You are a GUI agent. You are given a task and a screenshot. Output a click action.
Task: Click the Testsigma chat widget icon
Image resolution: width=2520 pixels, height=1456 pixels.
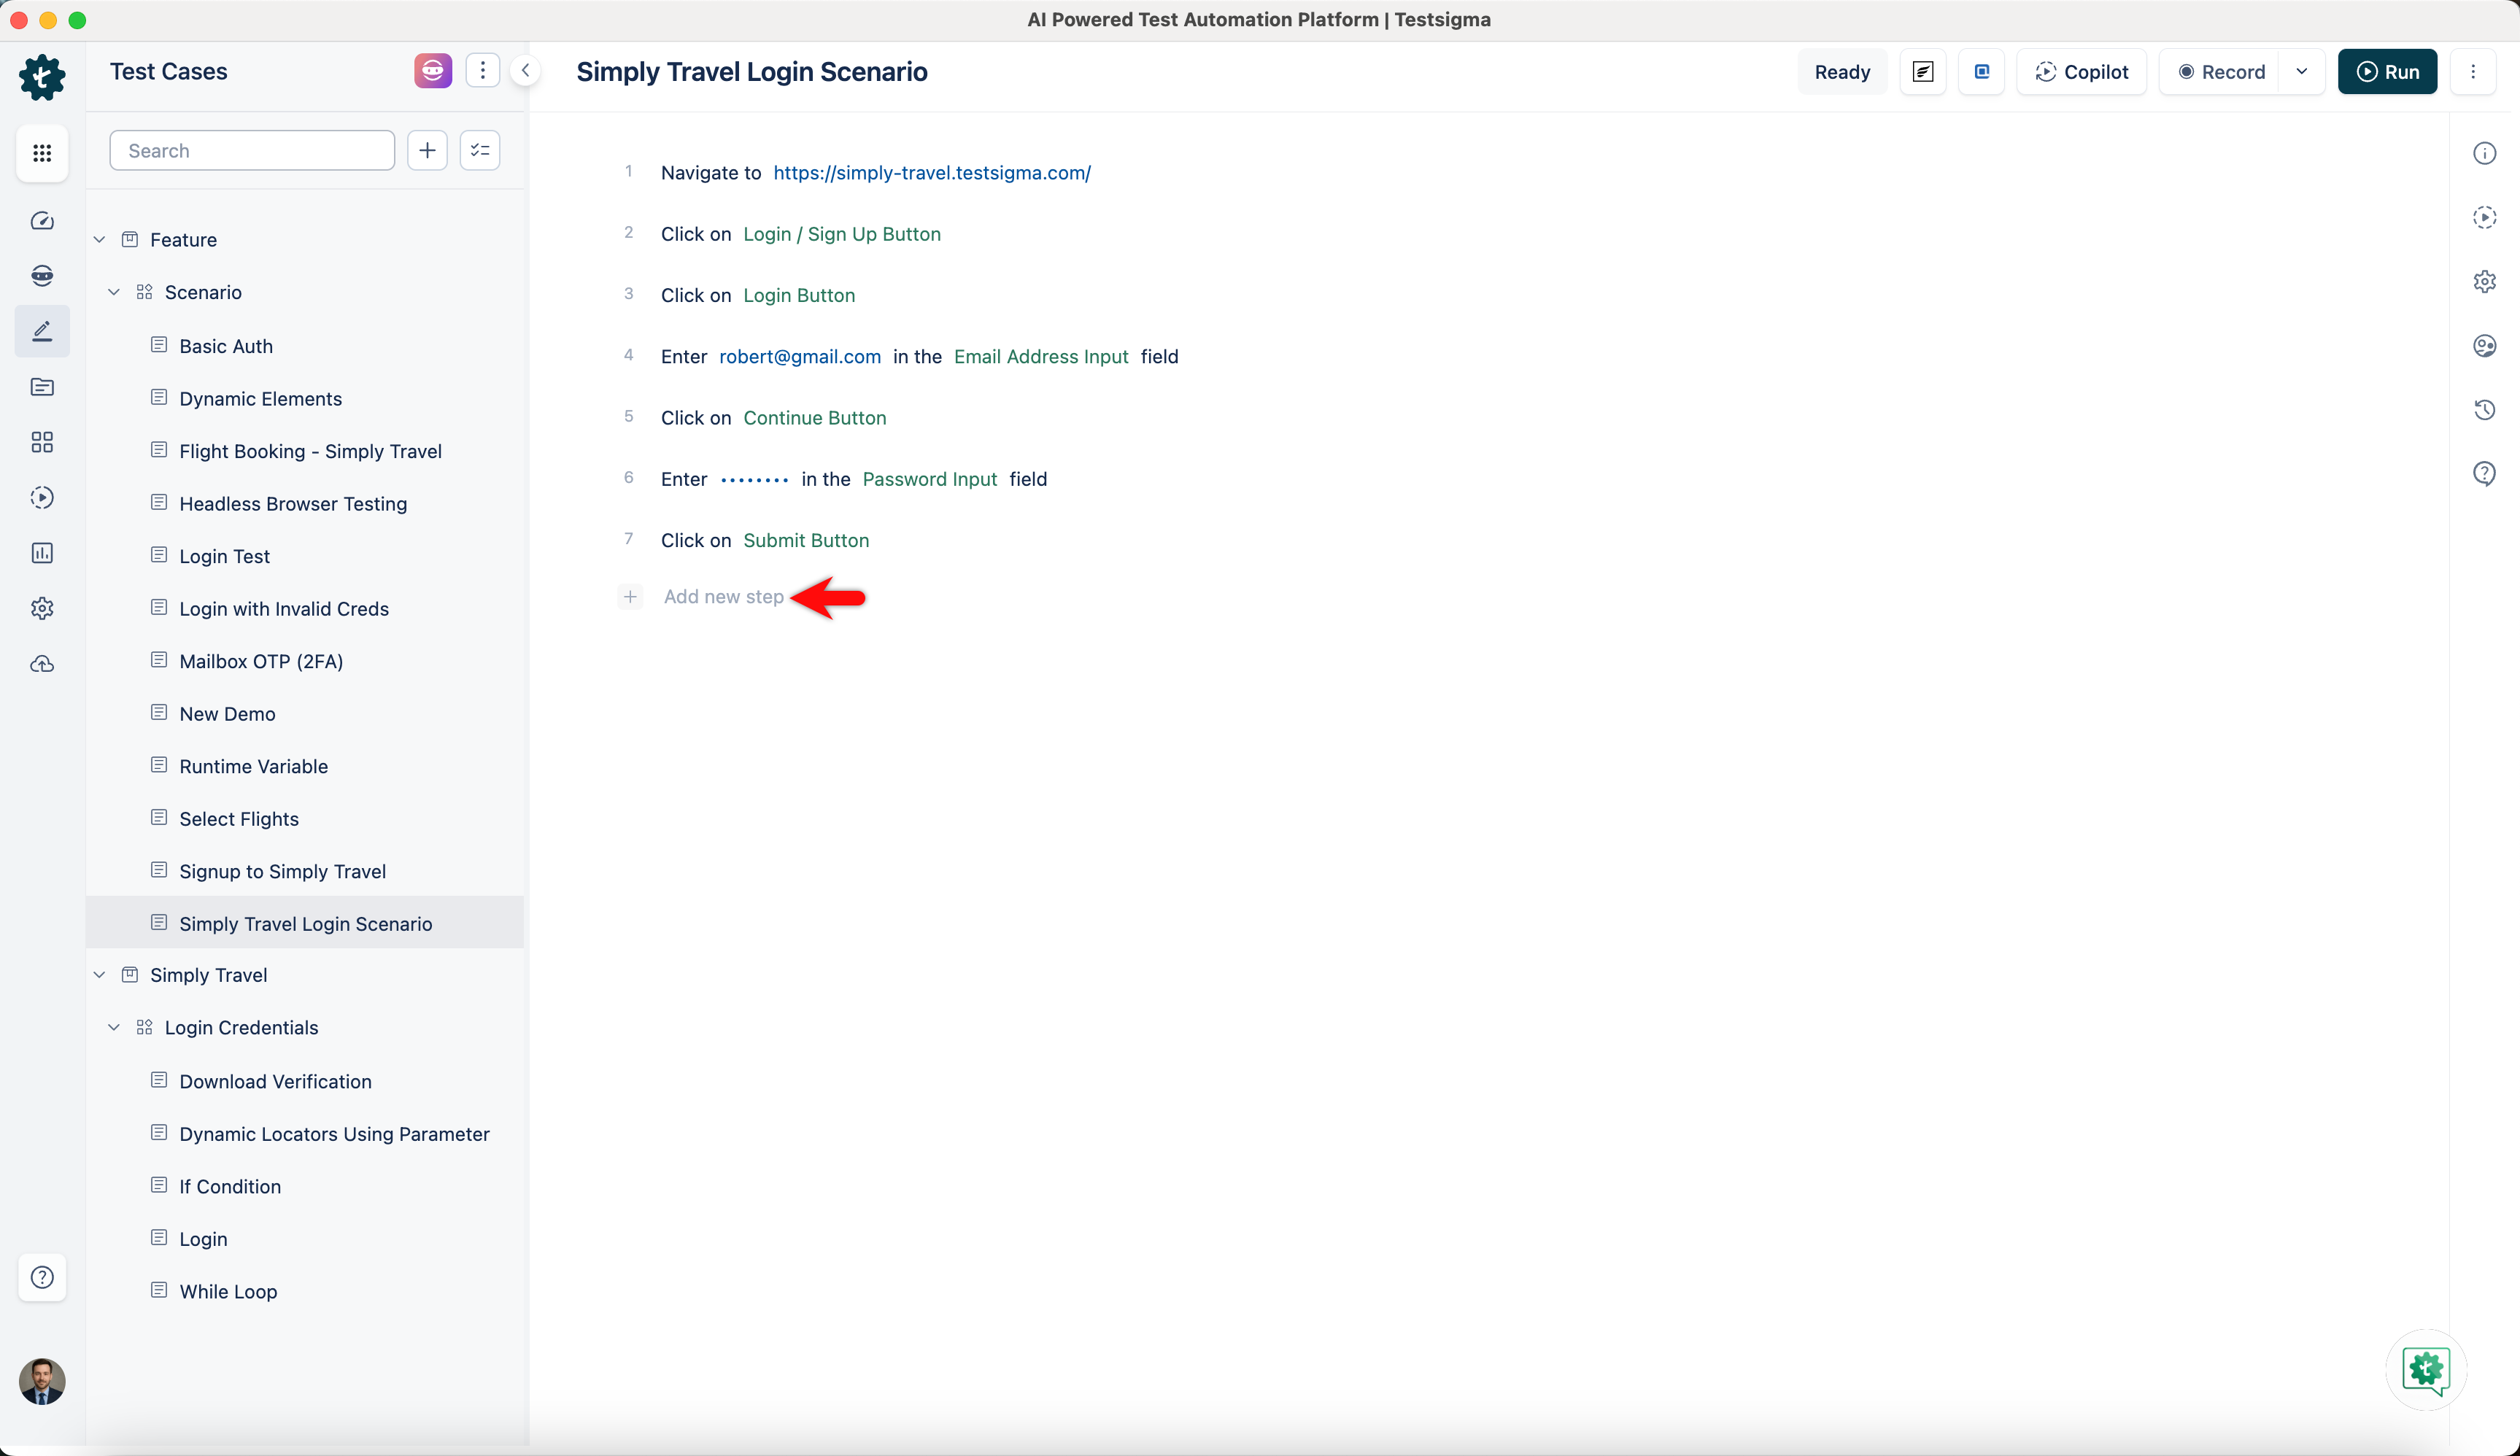2426,1370
